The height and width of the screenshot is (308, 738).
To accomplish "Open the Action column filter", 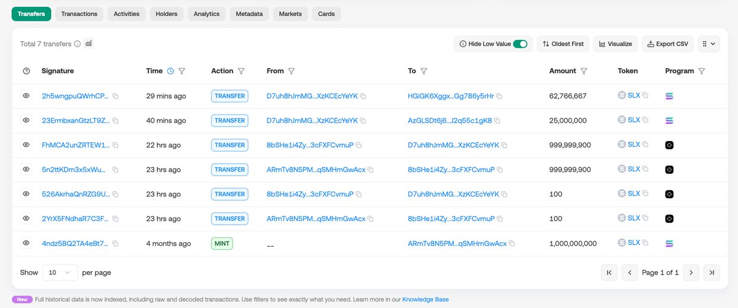I will coord(241,71).
